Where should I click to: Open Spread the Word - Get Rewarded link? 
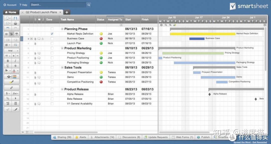(x=250, y=142)
